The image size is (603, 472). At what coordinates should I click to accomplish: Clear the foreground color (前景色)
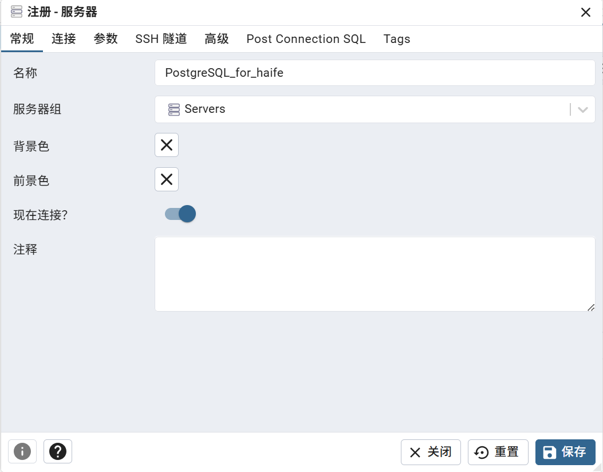[167, 179]
